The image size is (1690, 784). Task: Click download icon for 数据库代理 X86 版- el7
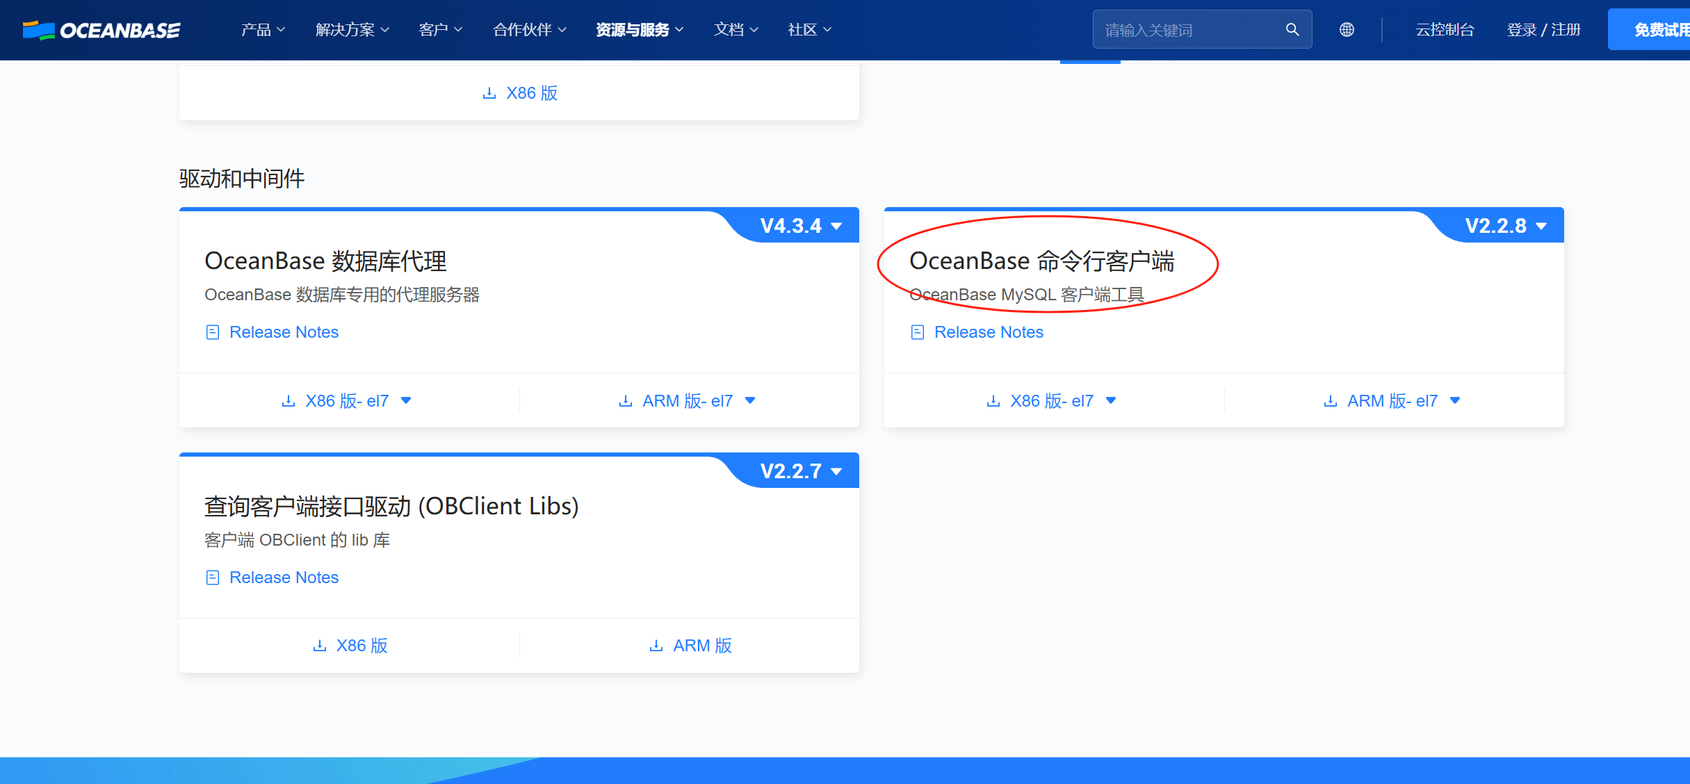[289, 401]
